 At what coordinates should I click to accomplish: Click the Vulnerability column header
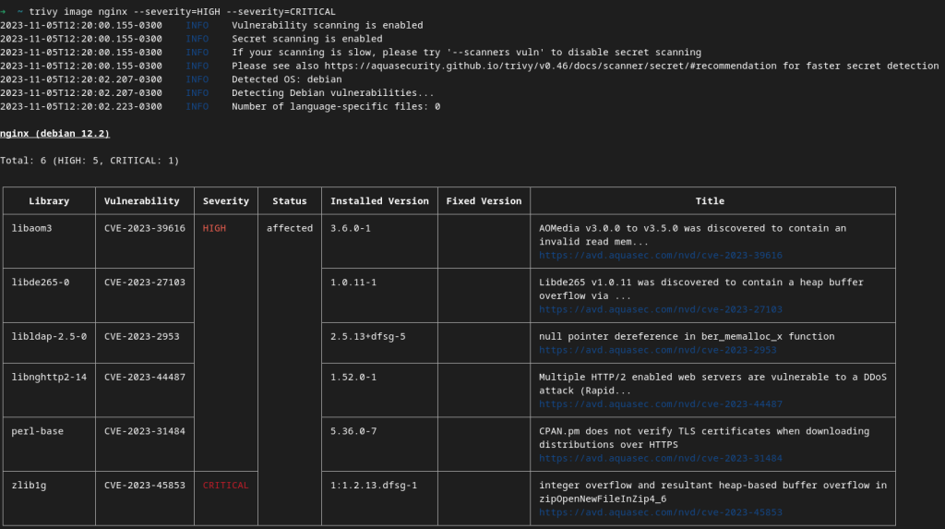[142, 201]
